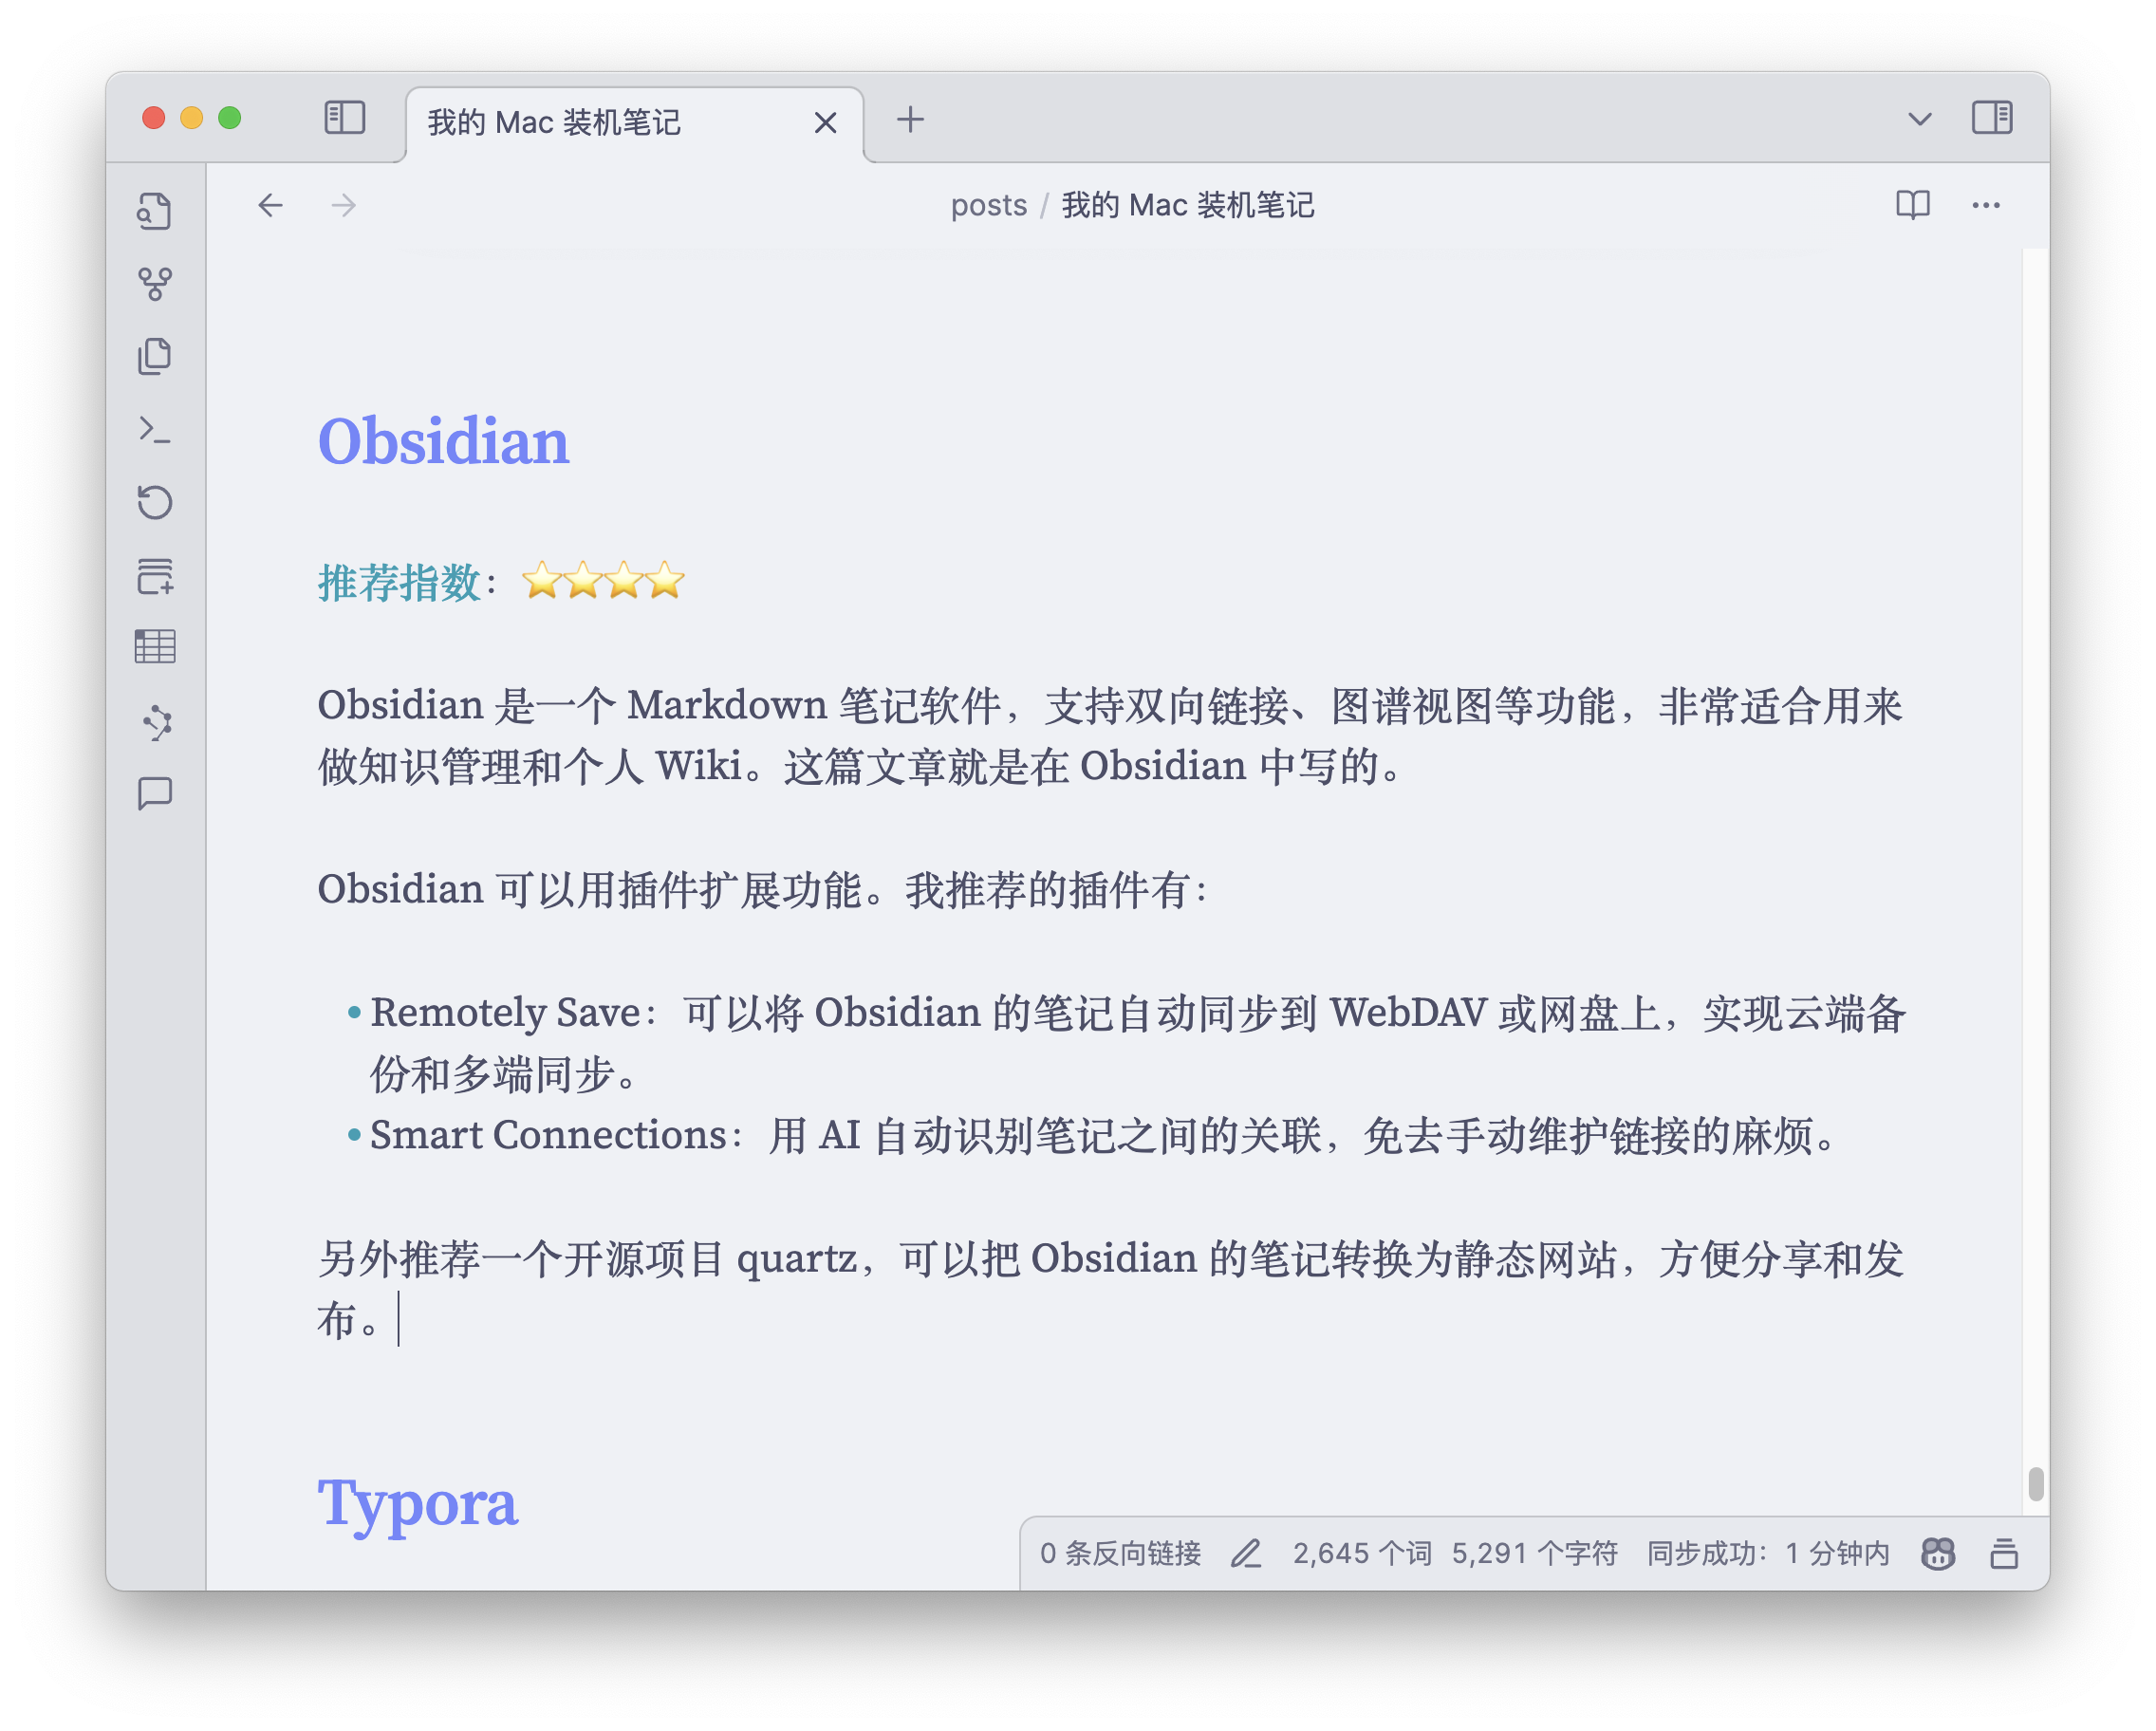Screen dimensions: 2156x1731
Task: Click the circular undo-arrow history ribbon icon
Action: tap(155, 502)
